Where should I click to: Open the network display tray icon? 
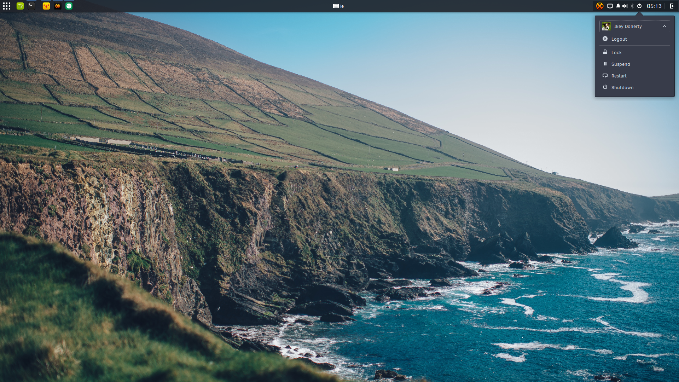(x=610, y=6)
